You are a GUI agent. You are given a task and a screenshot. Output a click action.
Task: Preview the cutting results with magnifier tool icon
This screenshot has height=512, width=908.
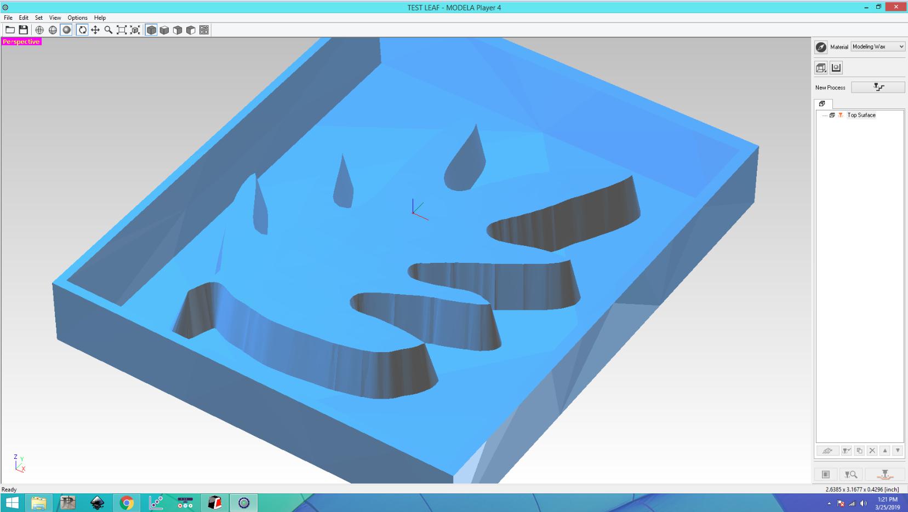pyautogui.click(x=851, y=475)
